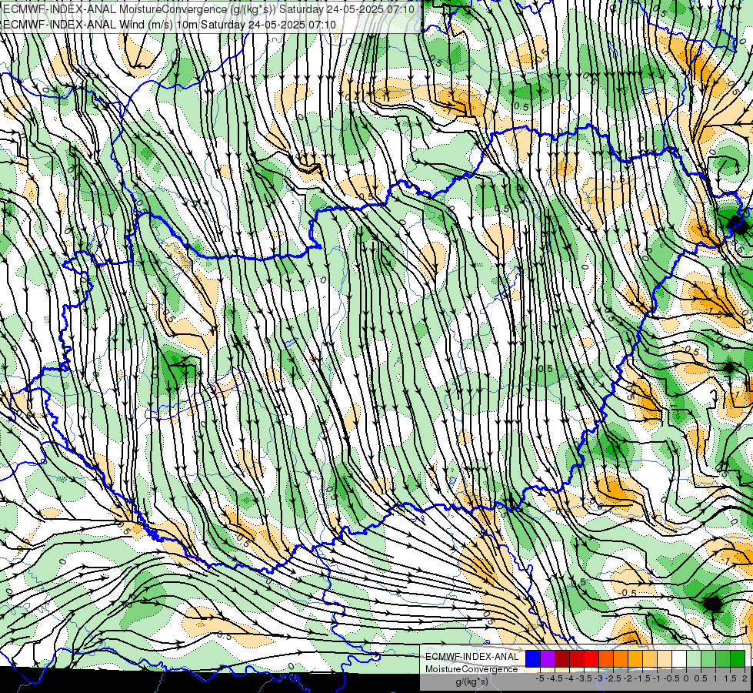
Task: Click the legend scale value 2
Action: tap(745, 678)
